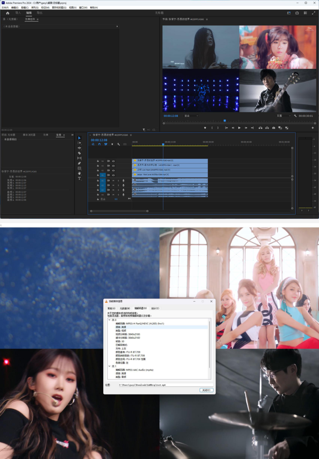Click the Program monitor playhead marker
The image size is (319, 459).
click(x=225, y=121)
